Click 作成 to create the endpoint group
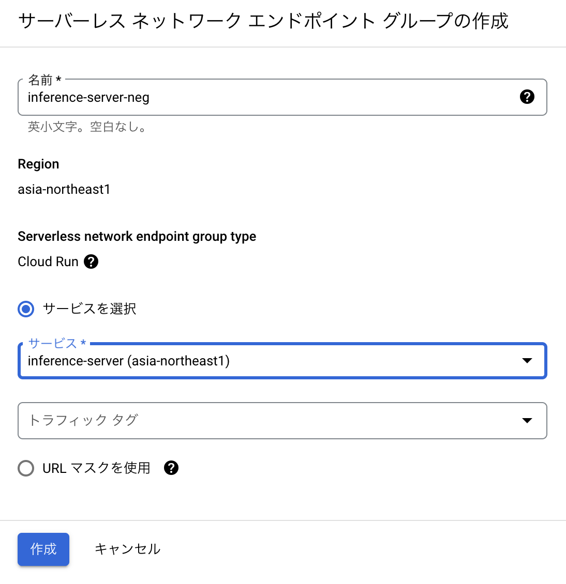The height and width of the screenshot is (584, 566). click(43, 549)
